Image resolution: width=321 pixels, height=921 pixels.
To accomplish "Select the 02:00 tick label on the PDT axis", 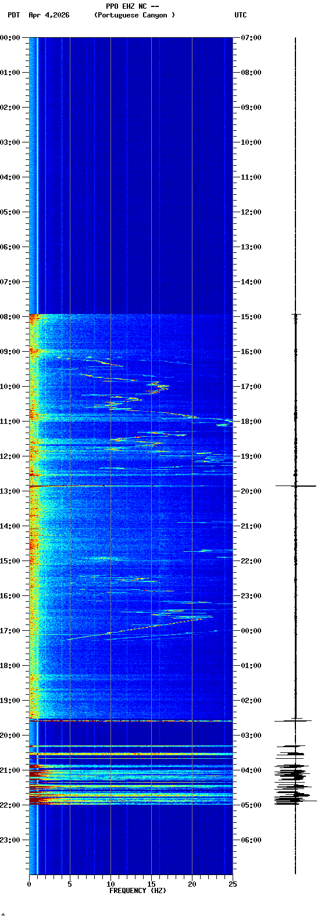I will tap(10, 108).
